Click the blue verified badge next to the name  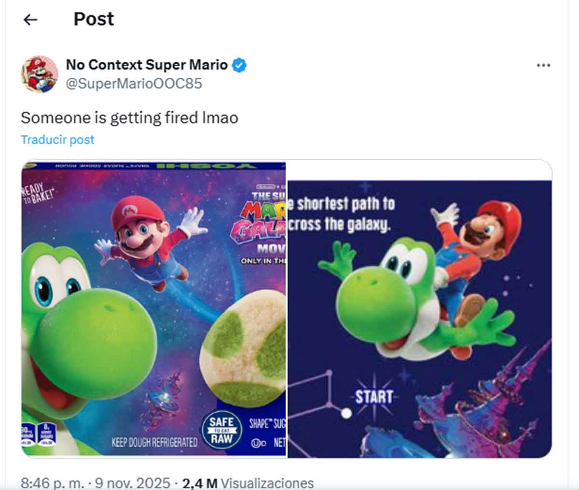240,65
